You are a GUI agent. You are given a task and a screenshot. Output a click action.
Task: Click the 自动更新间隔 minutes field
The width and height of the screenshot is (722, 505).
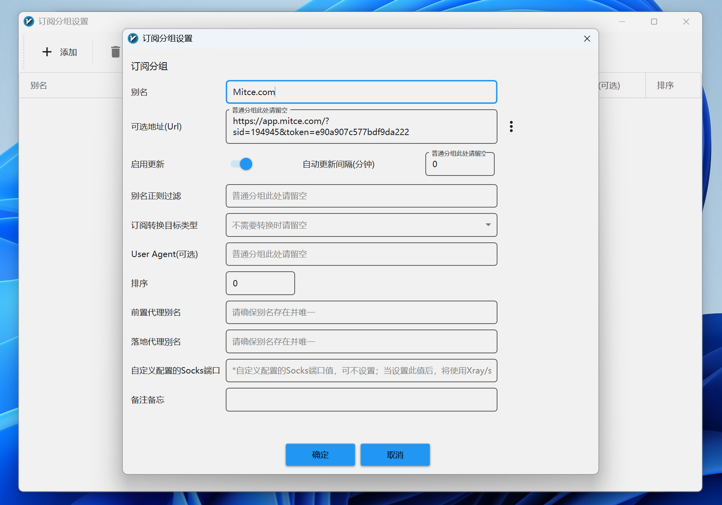[x=460, y=164]
